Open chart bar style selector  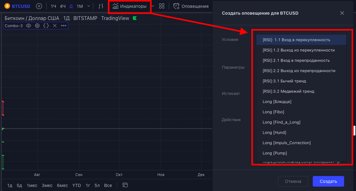click(x=101, y=6)
